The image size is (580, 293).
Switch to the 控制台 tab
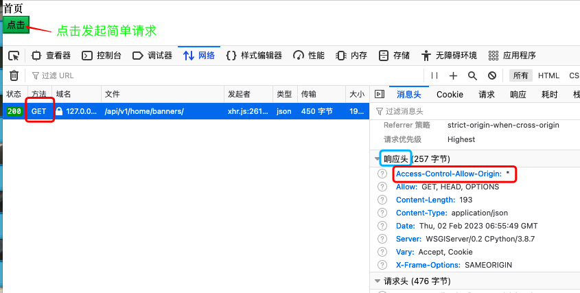[102, 56]
